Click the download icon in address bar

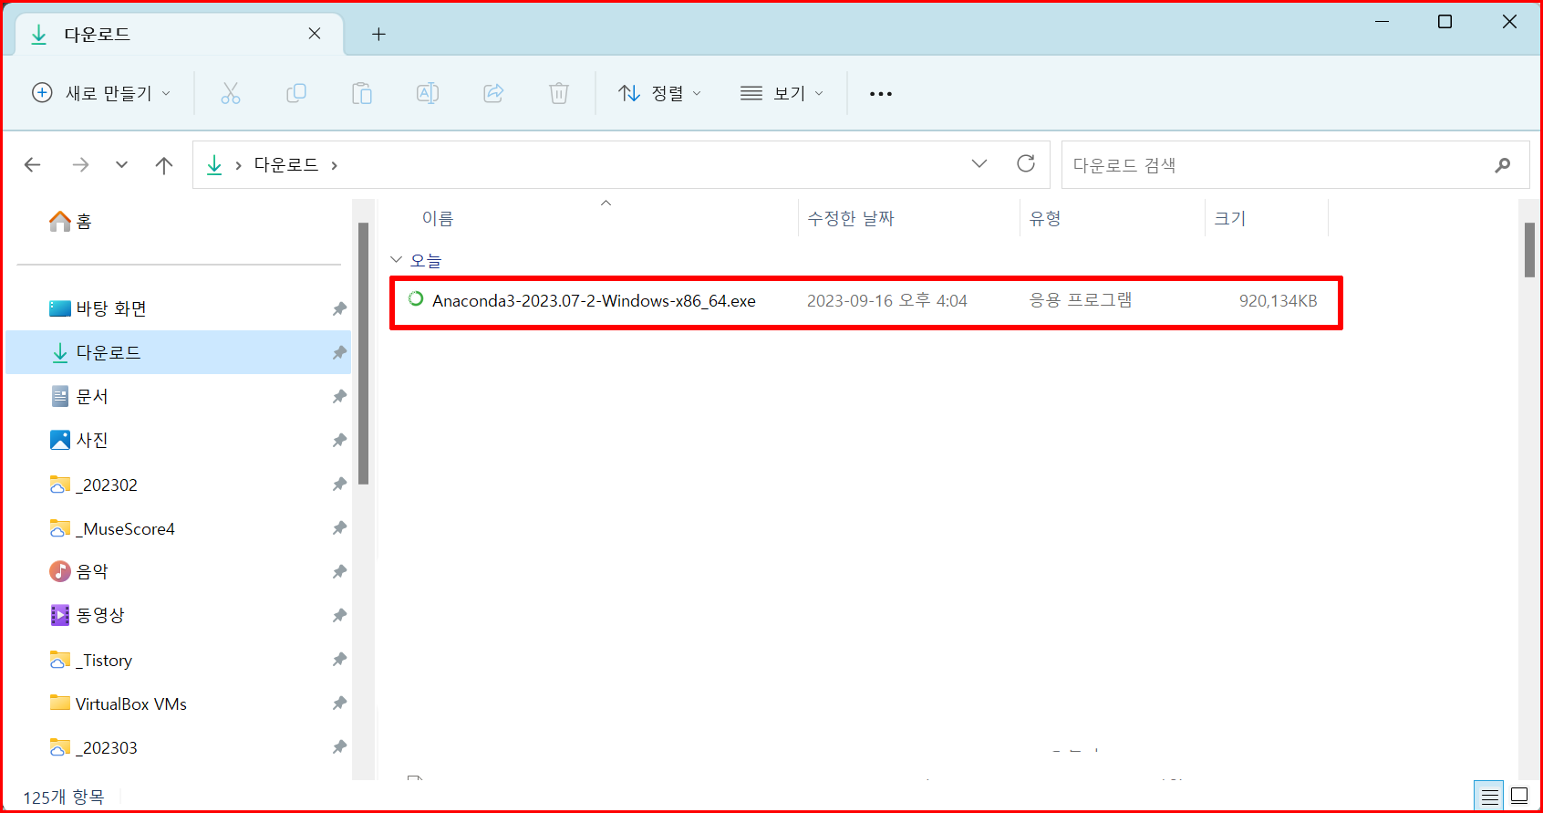pyautogui.click(x=214, y=164)
